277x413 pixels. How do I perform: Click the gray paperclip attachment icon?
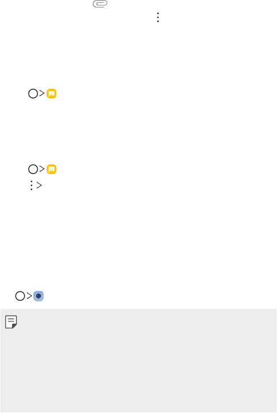click(100, 3)
